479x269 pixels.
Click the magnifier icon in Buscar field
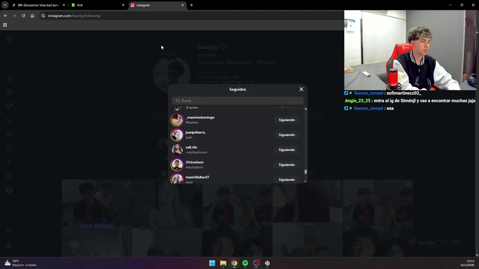(x=178, y=101)
